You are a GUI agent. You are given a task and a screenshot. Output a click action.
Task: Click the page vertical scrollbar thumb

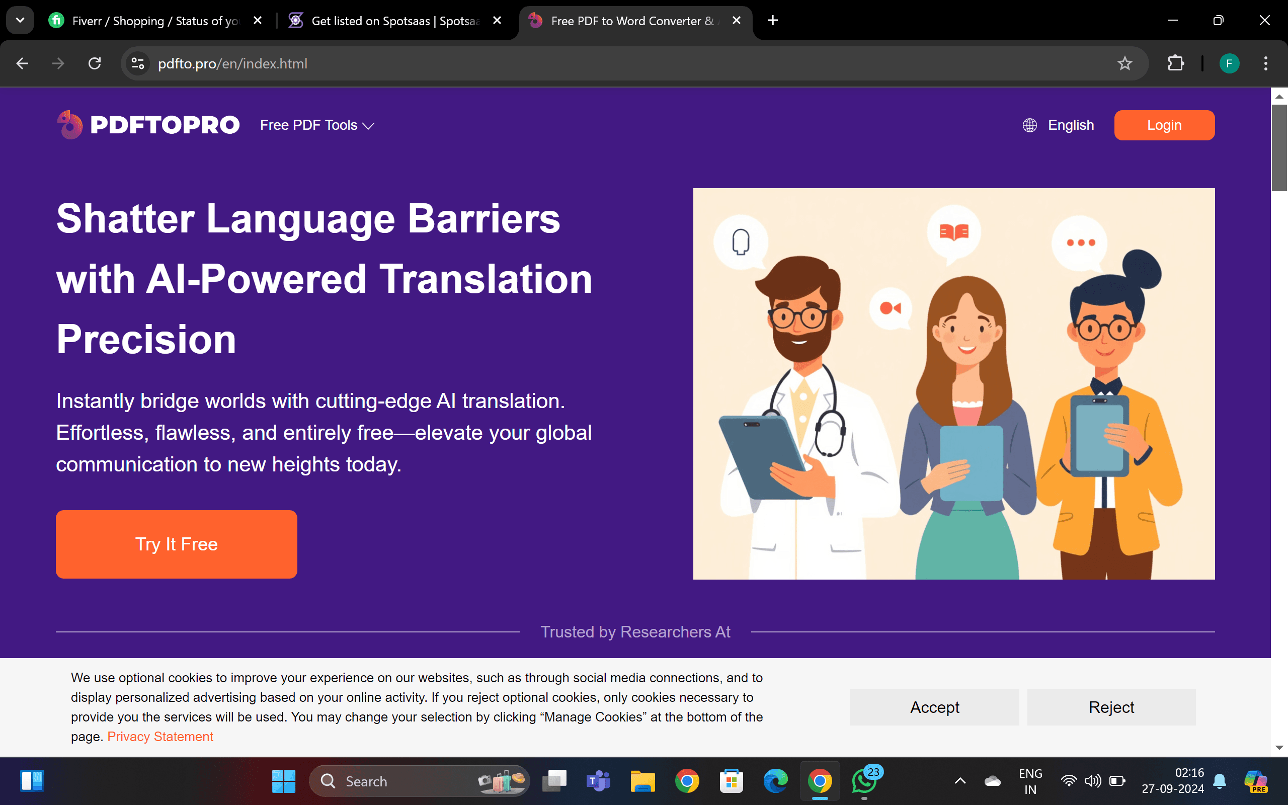1279,147
